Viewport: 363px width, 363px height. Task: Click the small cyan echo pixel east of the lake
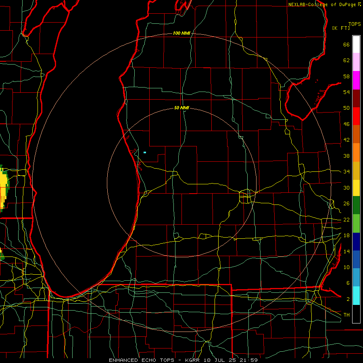coord(145,152)
